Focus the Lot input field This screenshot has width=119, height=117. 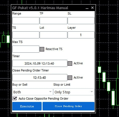[53, 35]
